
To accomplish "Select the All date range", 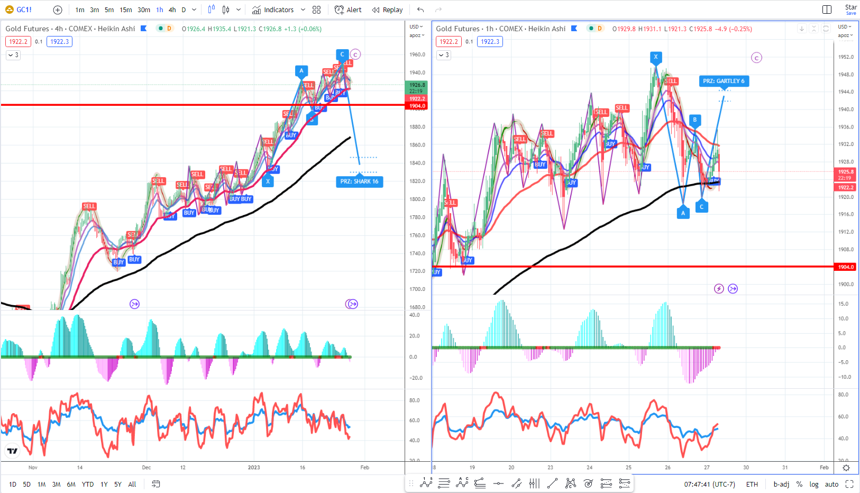I will (132, 484).
